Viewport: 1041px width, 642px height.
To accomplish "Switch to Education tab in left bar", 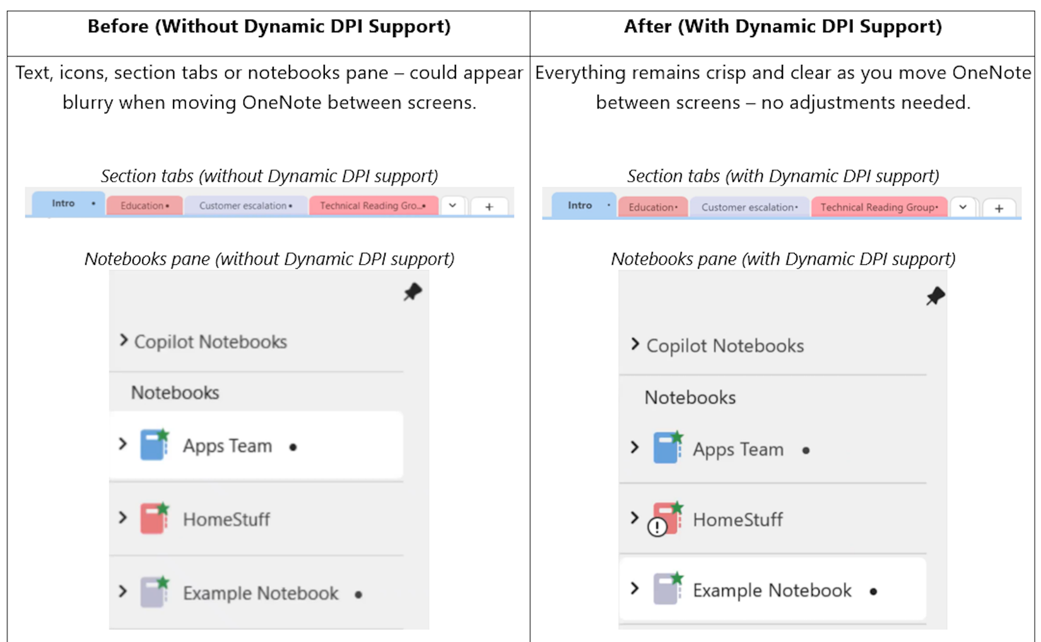I will tap(144, 206).
